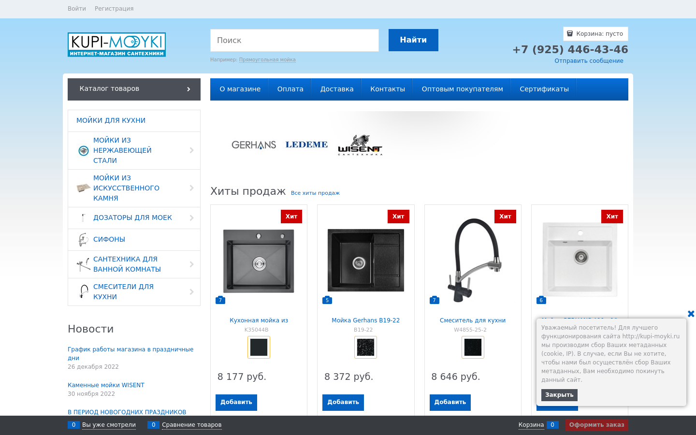
Task: Open the Ledeme brand logo
Action: tap(306, 145)
